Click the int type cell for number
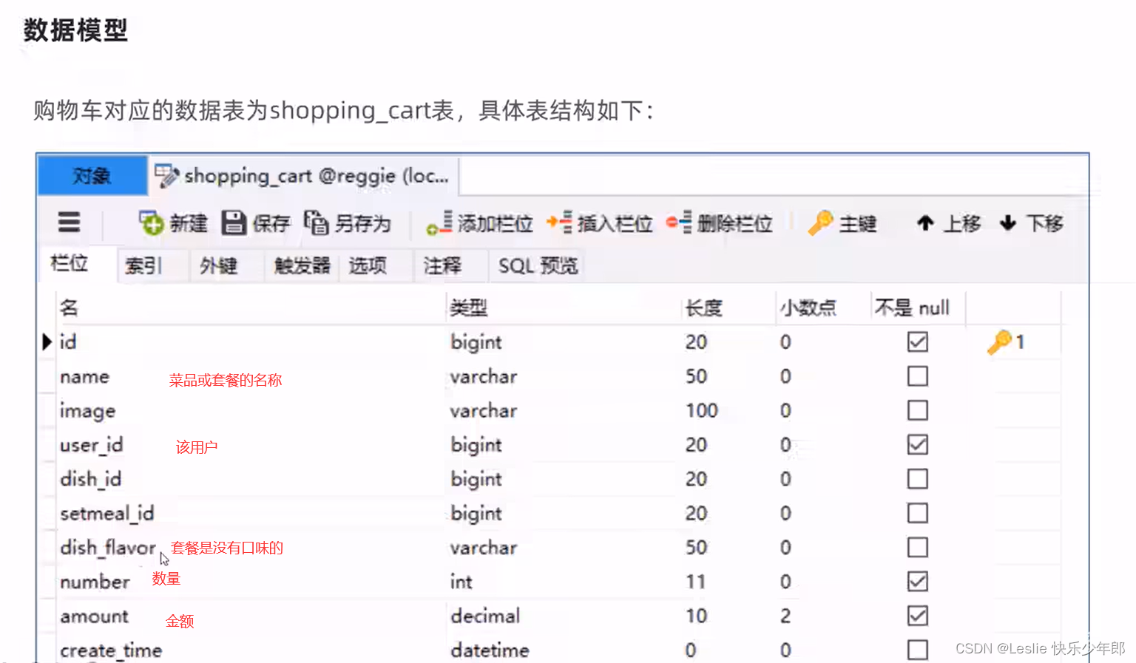 pos(461,582)
